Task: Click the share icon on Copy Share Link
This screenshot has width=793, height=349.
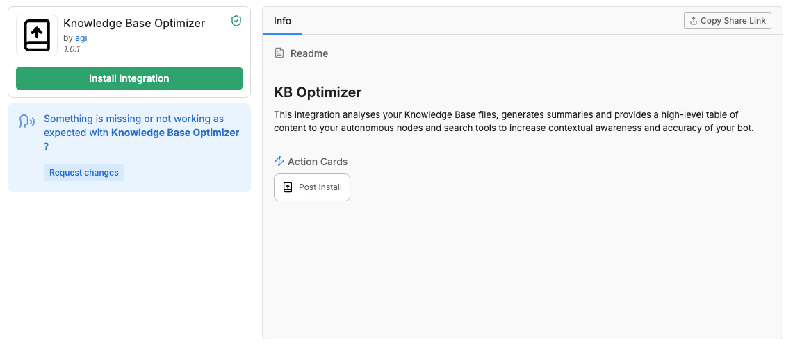Action: 694,21
